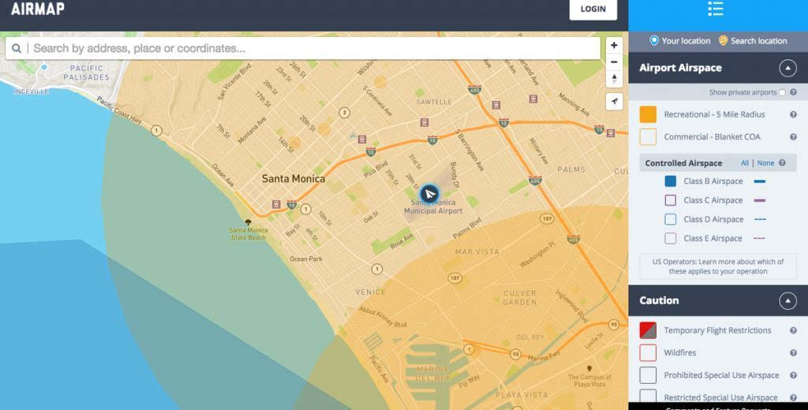Click the address search input field

312,49
